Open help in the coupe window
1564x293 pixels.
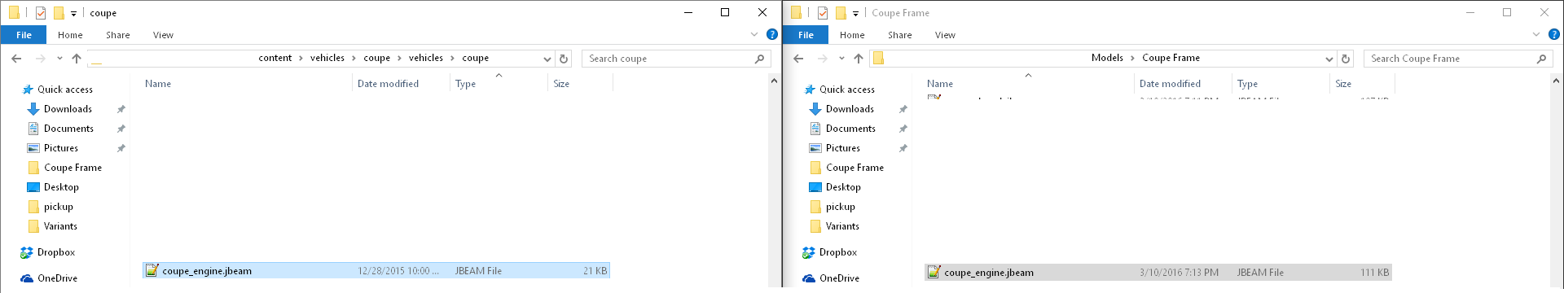coord(772,35)
